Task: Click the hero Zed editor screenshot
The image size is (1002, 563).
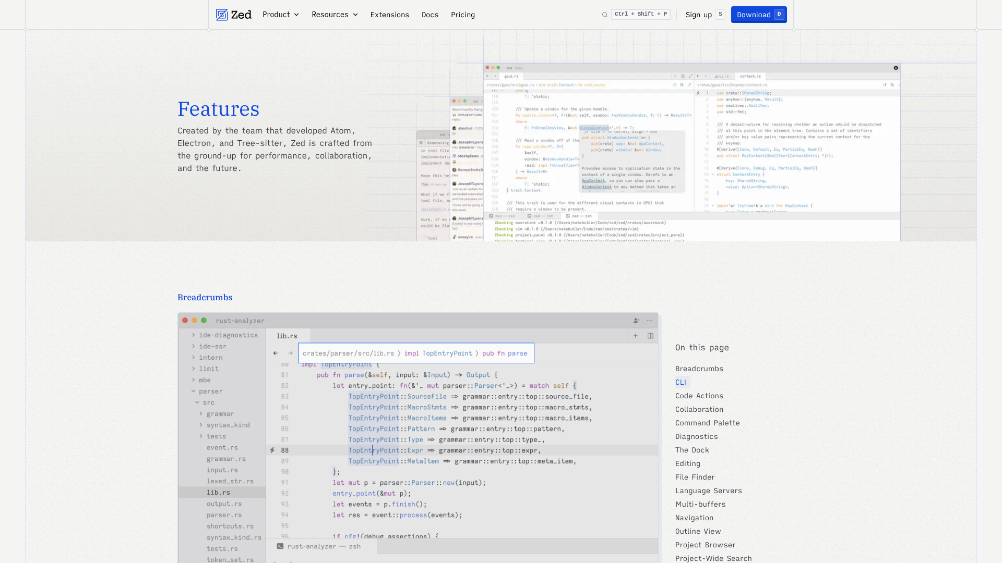Action: [x=691, y=152]
